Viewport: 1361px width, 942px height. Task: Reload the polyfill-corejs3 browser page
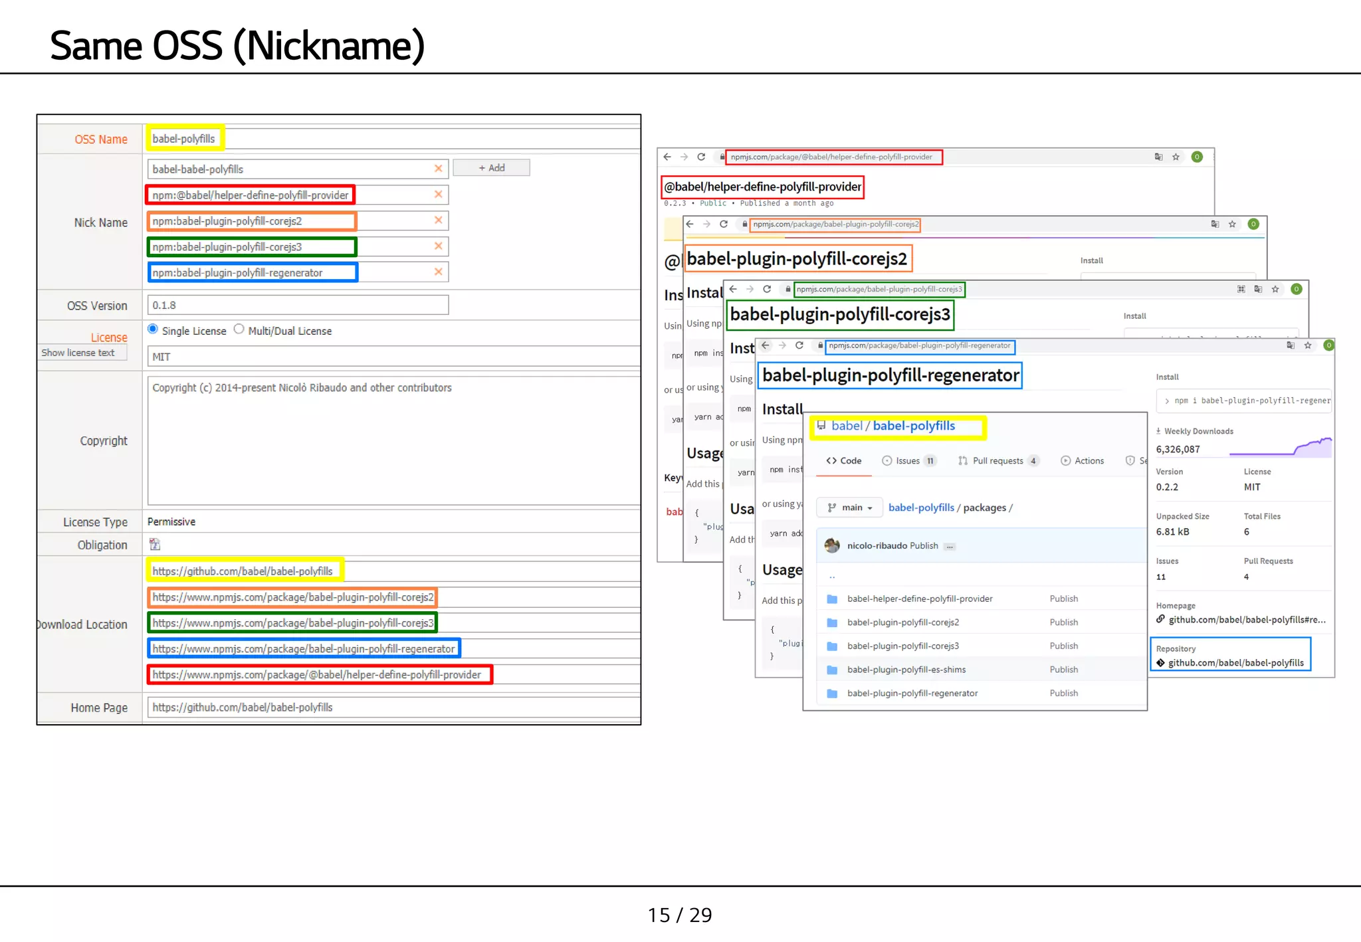pos(767,289)
